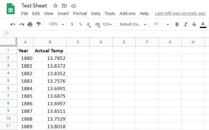209x130 pixels.
Task: Select the cell containing 13.6997
Action: click(50, 103)
